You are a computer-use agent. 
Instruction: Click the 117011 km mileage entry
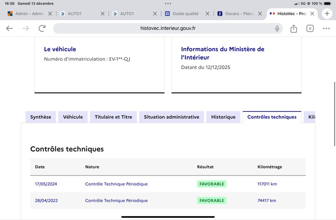[x=267, y=184]
